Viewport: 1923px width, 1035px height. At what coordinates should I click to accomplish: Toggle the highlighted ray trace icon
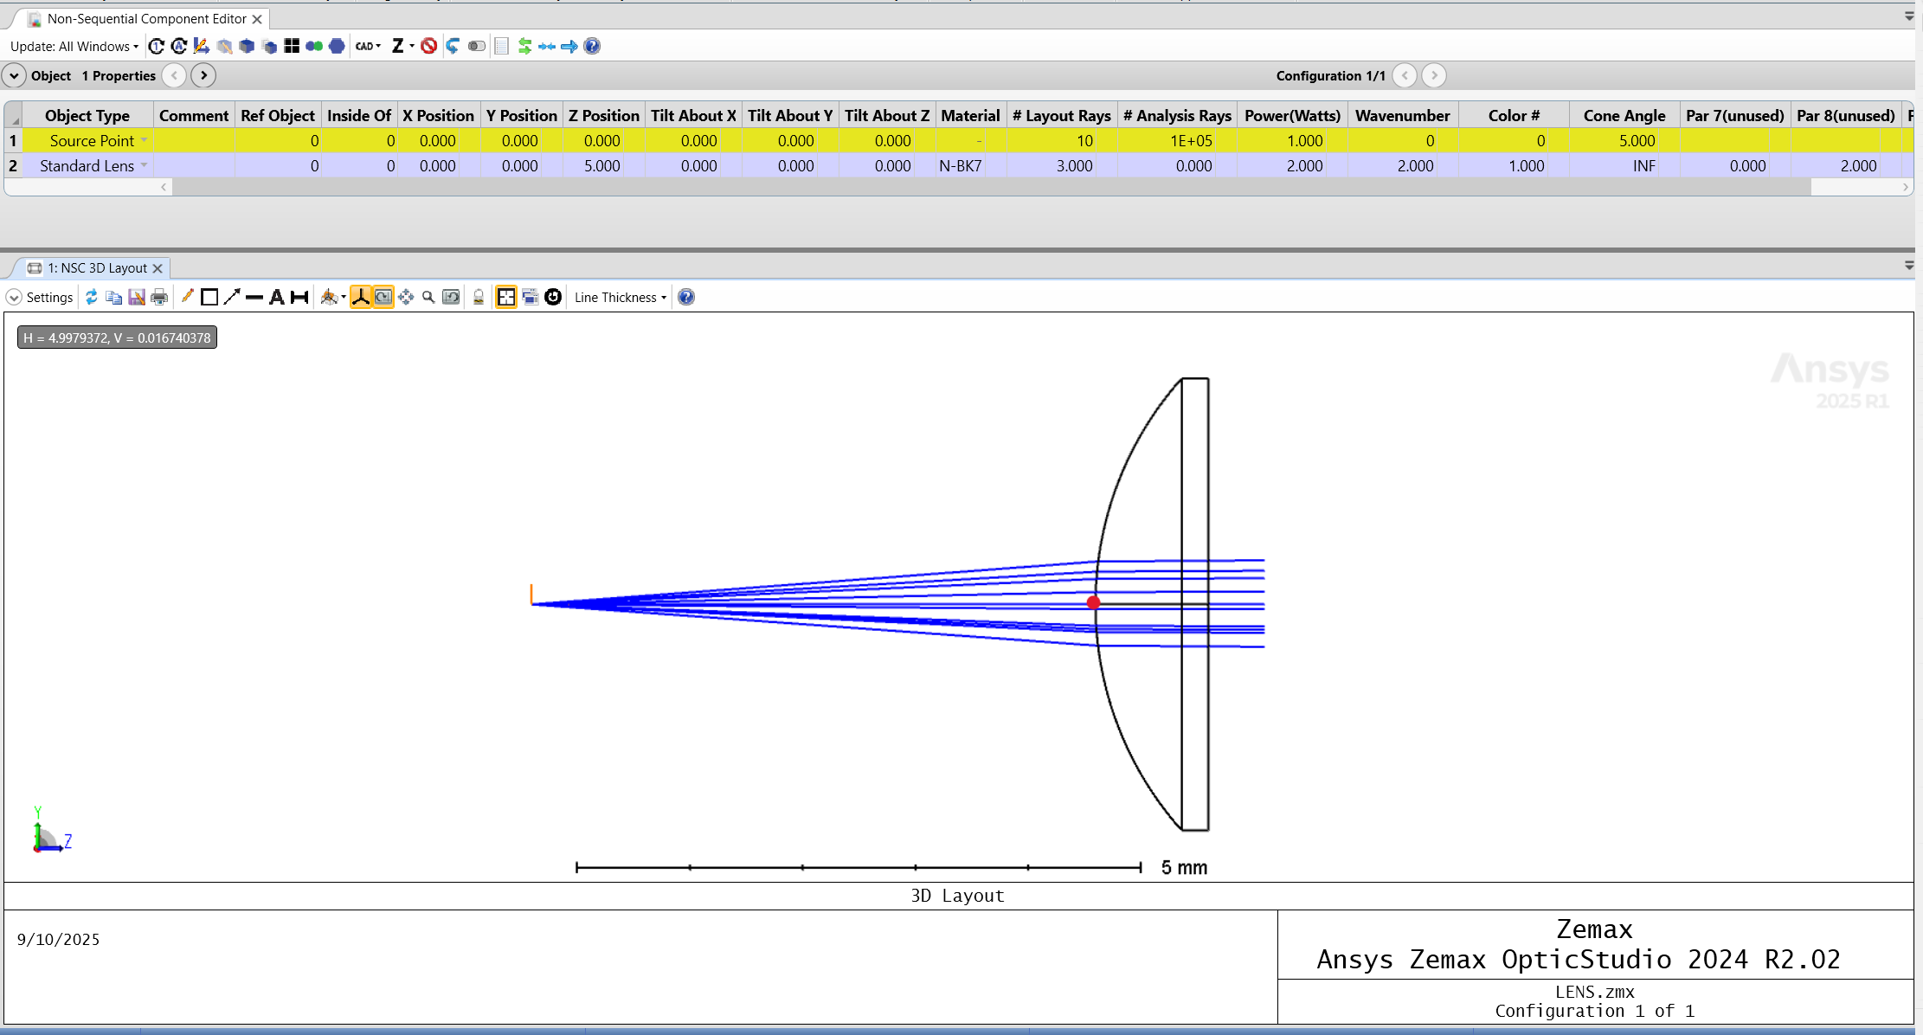point(363,297)
